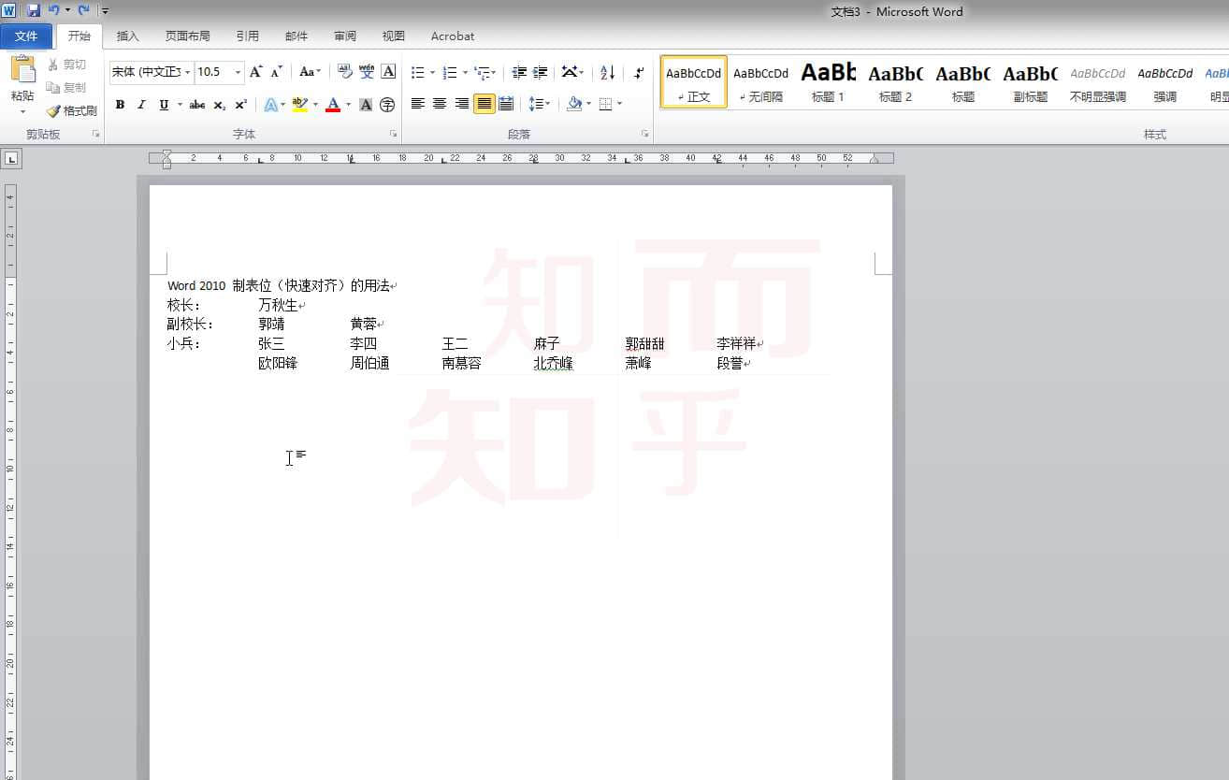Screen dimensions: 1229x780
Task: Click the Character Border icon
Action: [388, 72]
